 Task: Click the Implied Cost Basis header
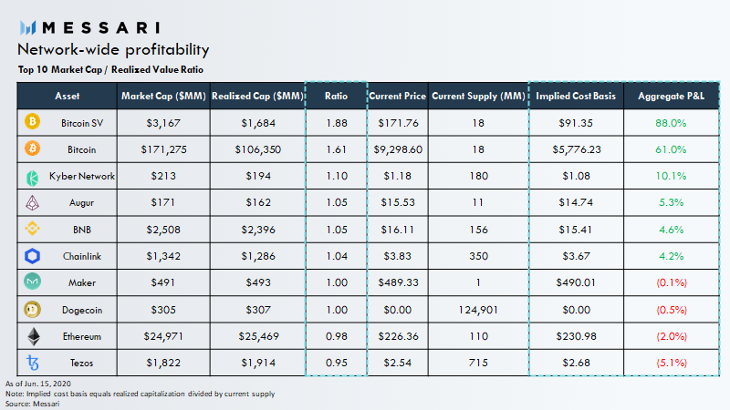(576, 96)
